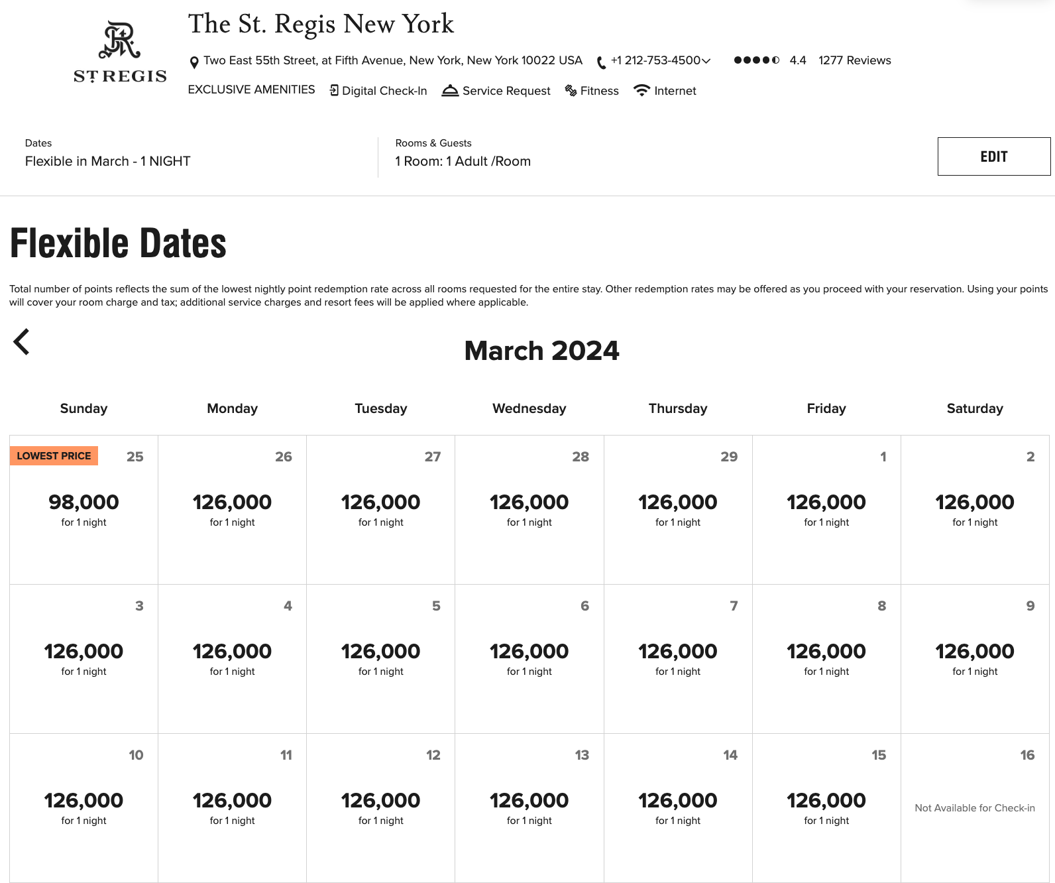Click the Internet wifi icon
The width and height of the screenshot is (1055, 883).
pyautogui.click(x=641, y=90)
